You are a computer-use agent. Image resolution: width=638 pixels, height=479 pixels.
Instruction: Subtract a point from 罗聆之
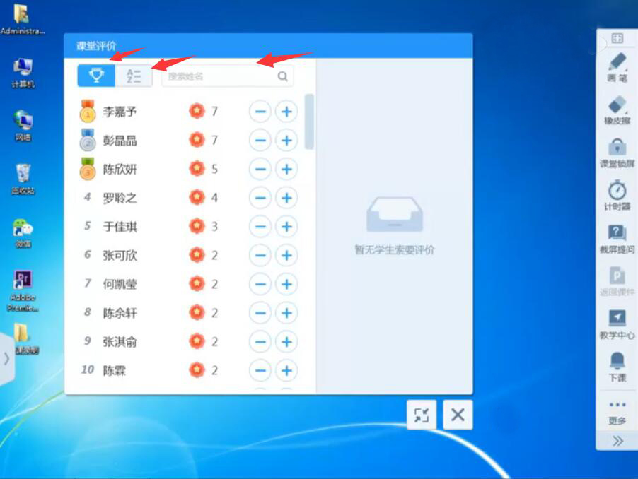coord(260,198)
